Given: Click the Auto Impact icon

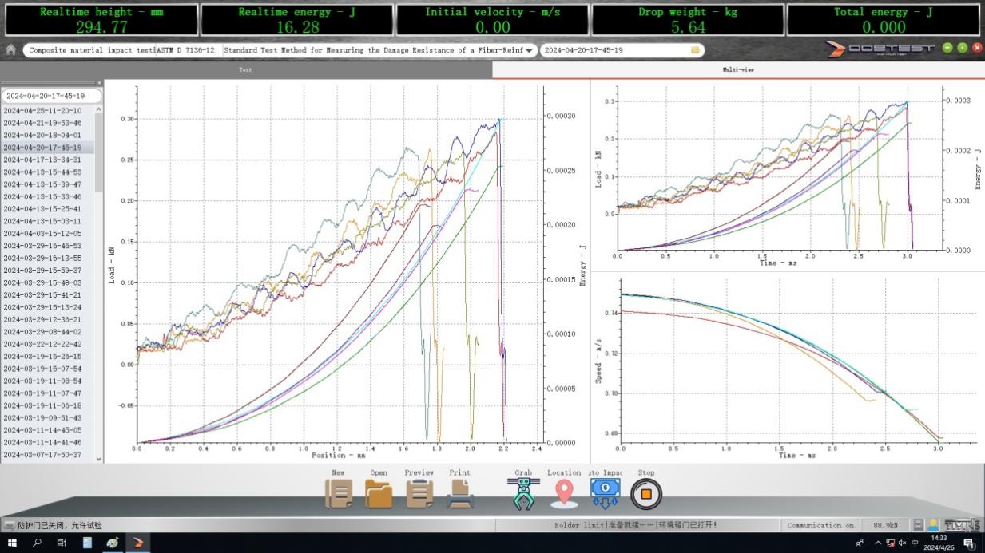Looking at the screenshot, I should [x=606, y=494].
